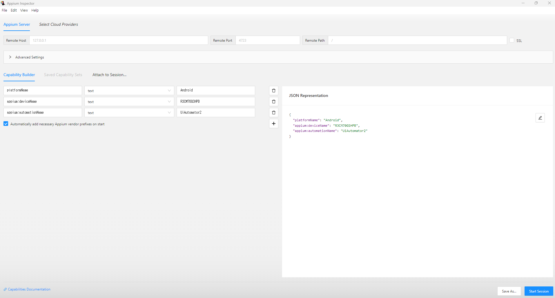Toggle the SSL checkbox
The width and height of the screenshot is (555, 298).
pyautogui.click(x=512, y=40)
